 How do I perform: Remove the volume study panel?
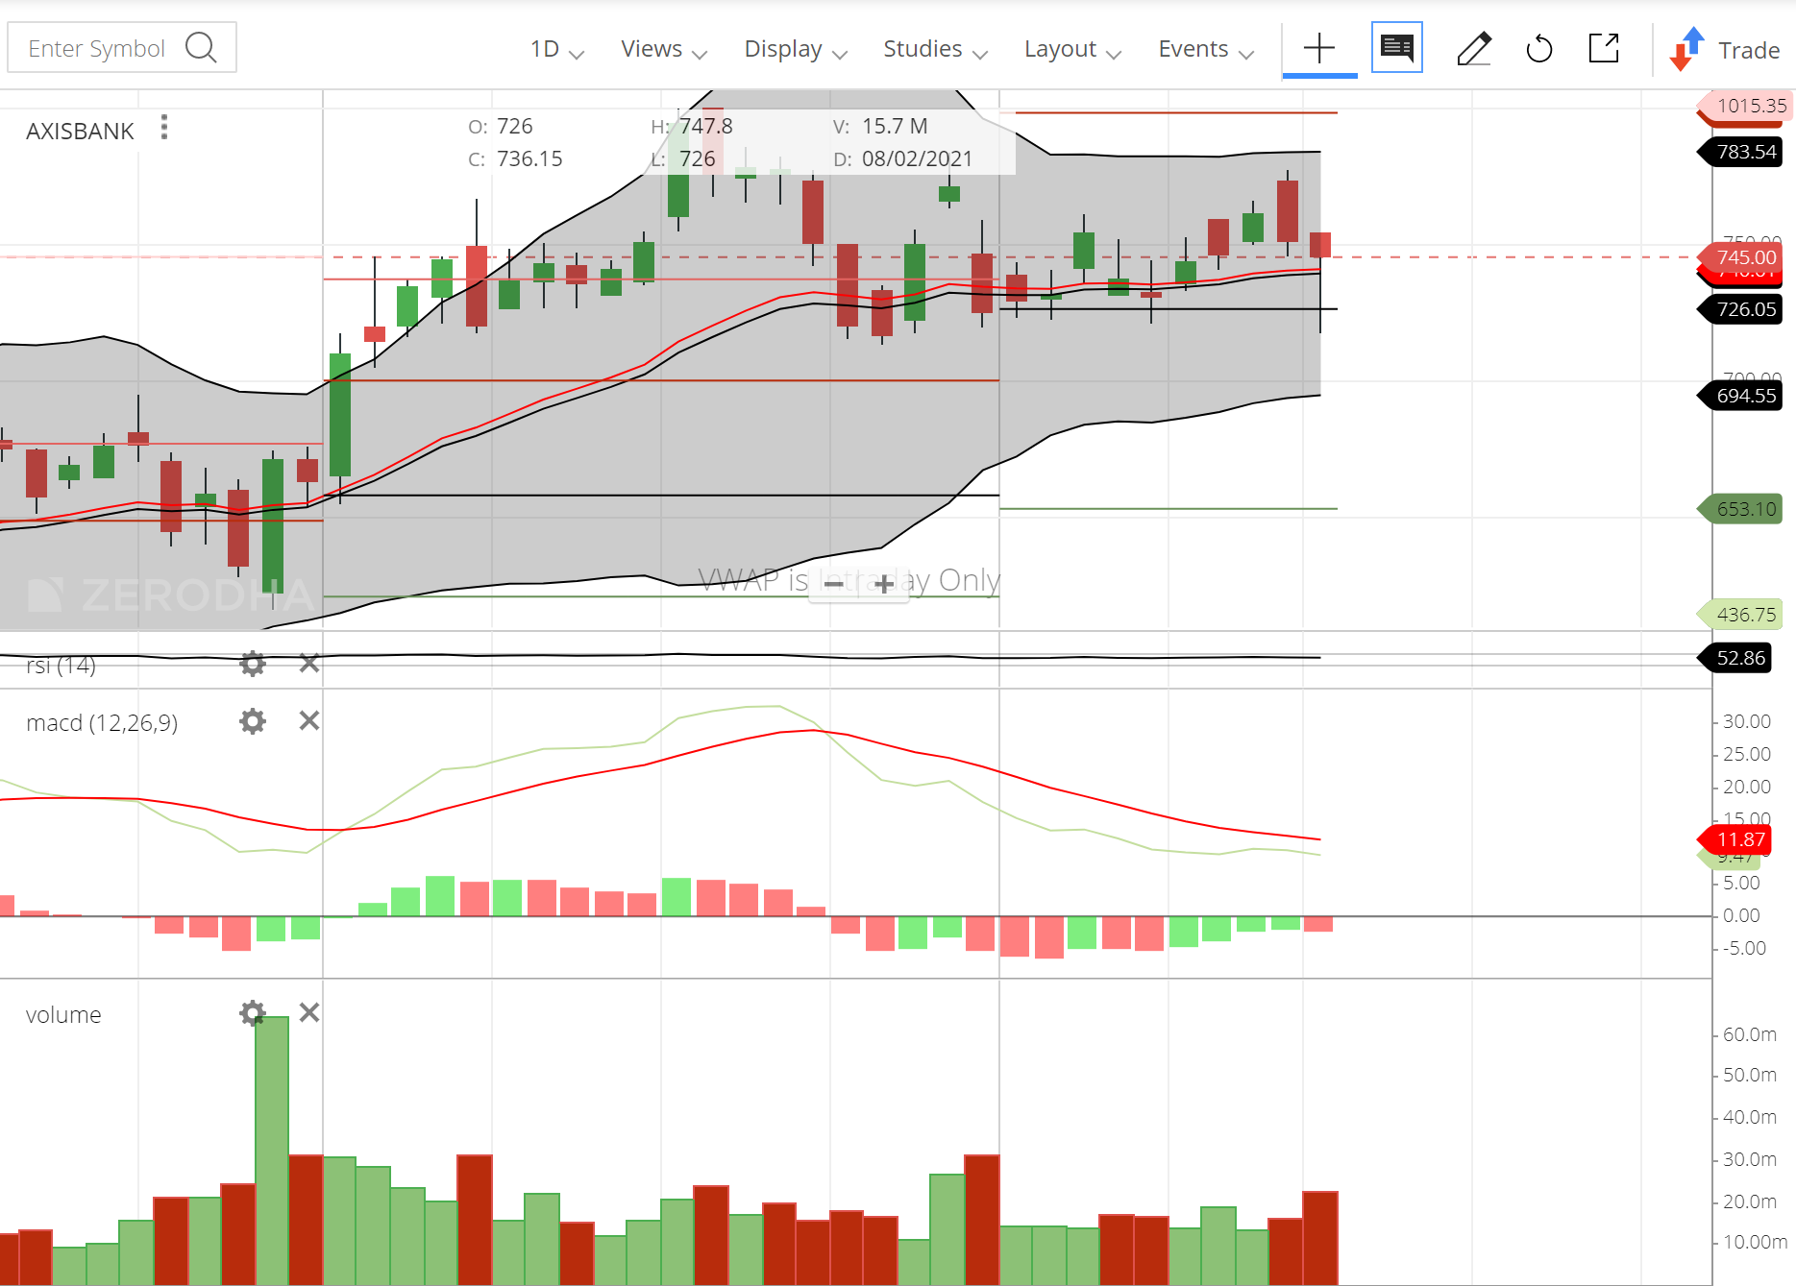point(308,1012)
